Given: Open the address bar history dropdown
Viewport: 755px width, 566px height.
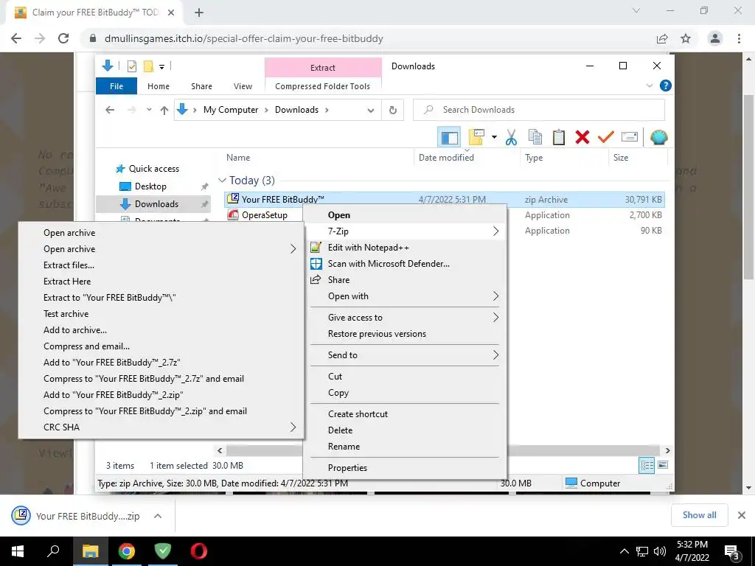Looking at the screenshot, I should 371,111.
